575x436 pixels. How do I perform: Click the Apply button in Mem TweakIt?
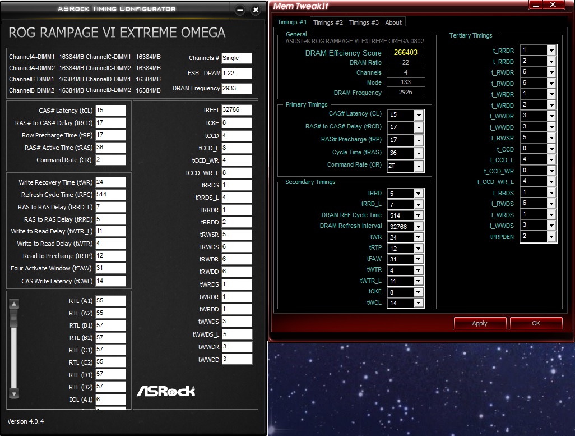pos(480,323)
